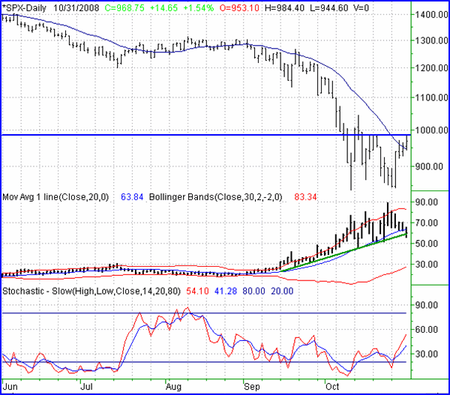Screen dimensions: 450x395
Task: Click the Aug label on time axis
Action: 174,387
